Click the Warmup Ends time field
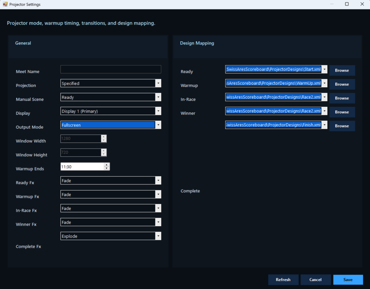The height and width of the screenshot is (289, 370). point(82,166)
